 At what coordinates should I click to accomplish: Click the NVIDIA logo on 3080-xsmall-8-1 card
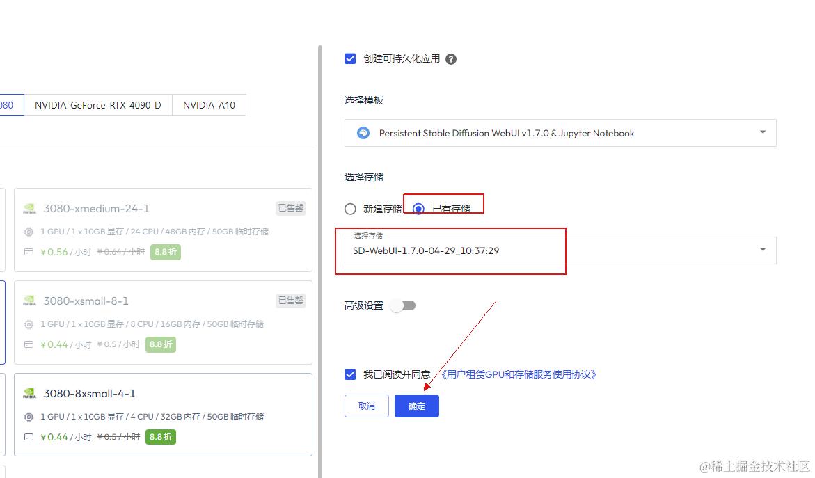click(x=30, y=301)
